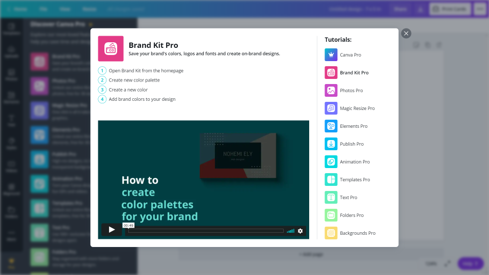489x275 pixels.
Task: Click the Help button behind the dialog
Action: click(470, 263)
